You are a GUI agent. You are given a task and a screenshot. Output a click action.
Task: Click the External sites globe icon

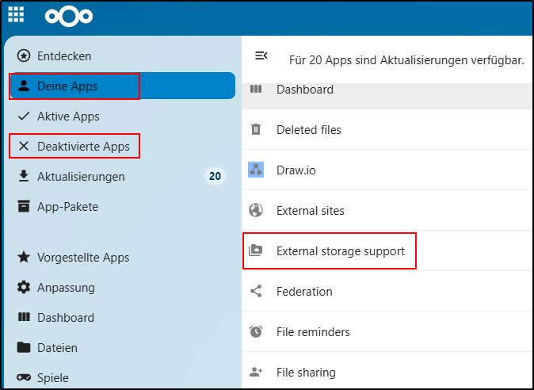[x=256, y=211]
